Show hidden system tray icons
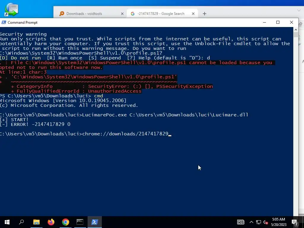 tap(251, 222)
